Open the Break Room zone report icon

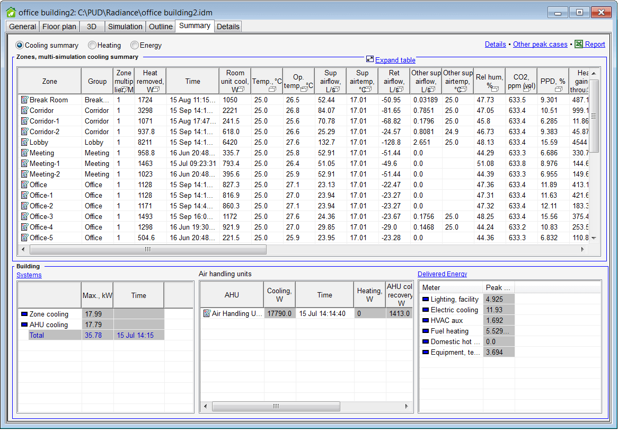point(23,100)
